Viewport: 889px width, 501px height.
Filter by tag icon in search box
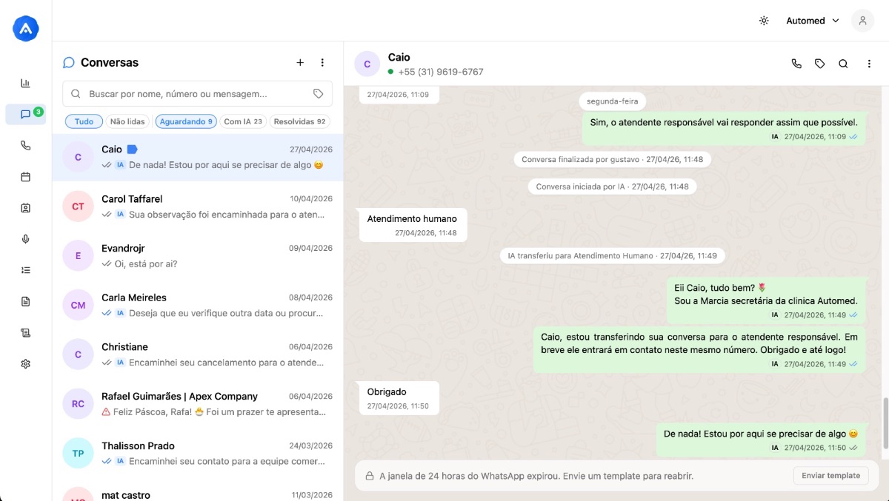318,94
